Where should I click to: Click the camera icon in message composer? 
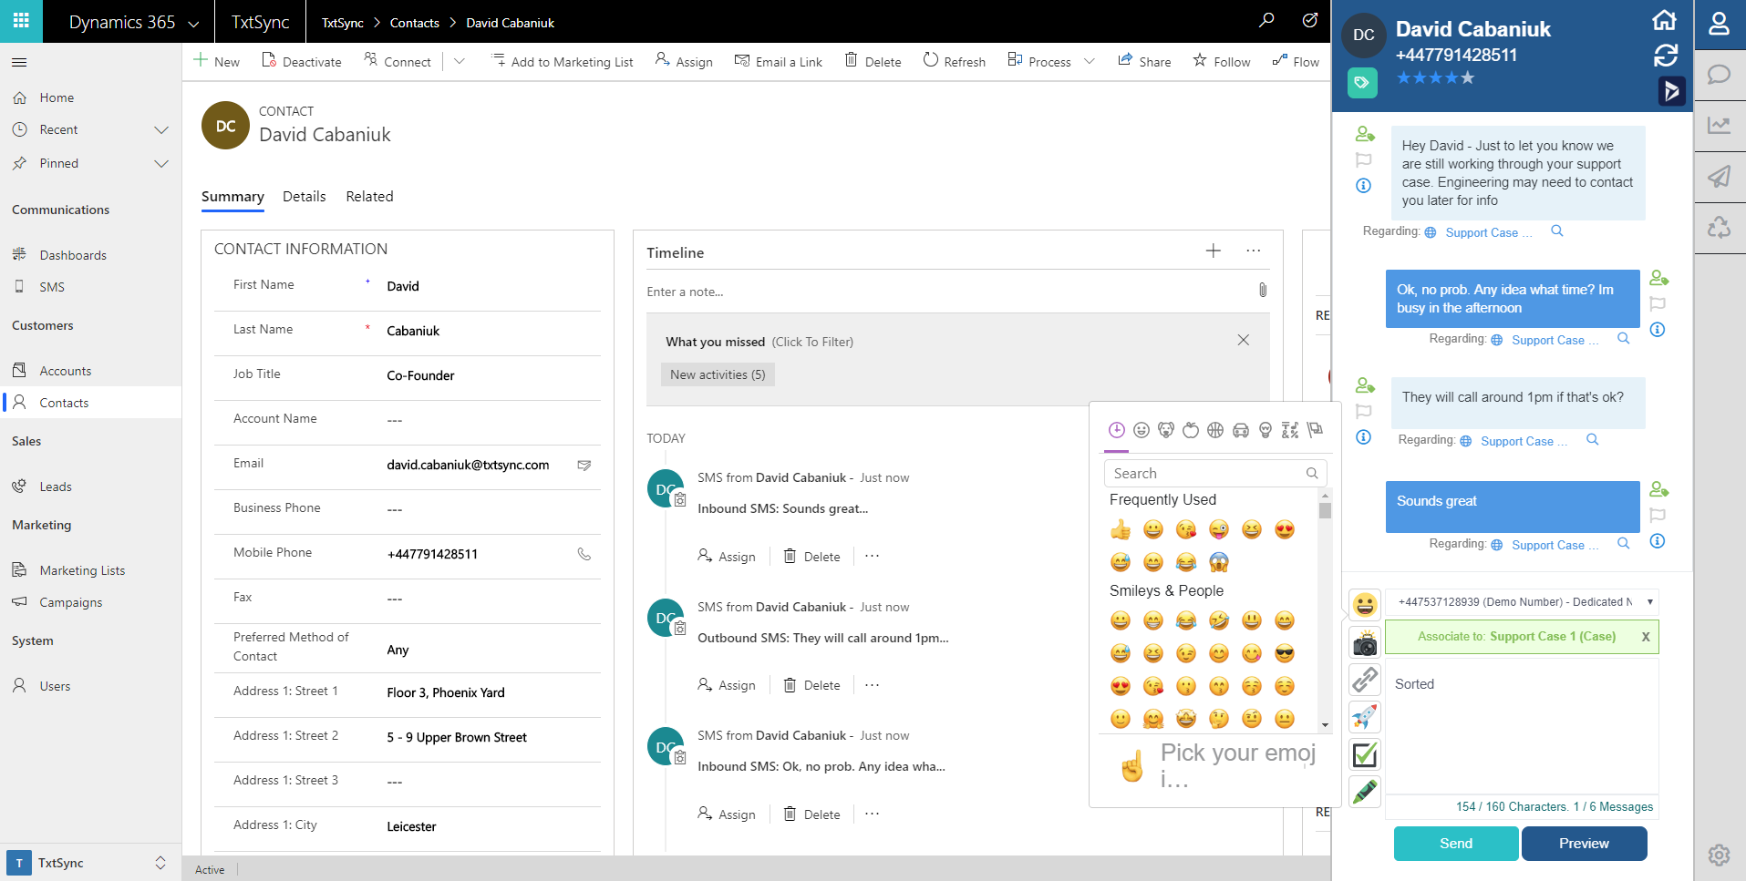(1364, 644)
